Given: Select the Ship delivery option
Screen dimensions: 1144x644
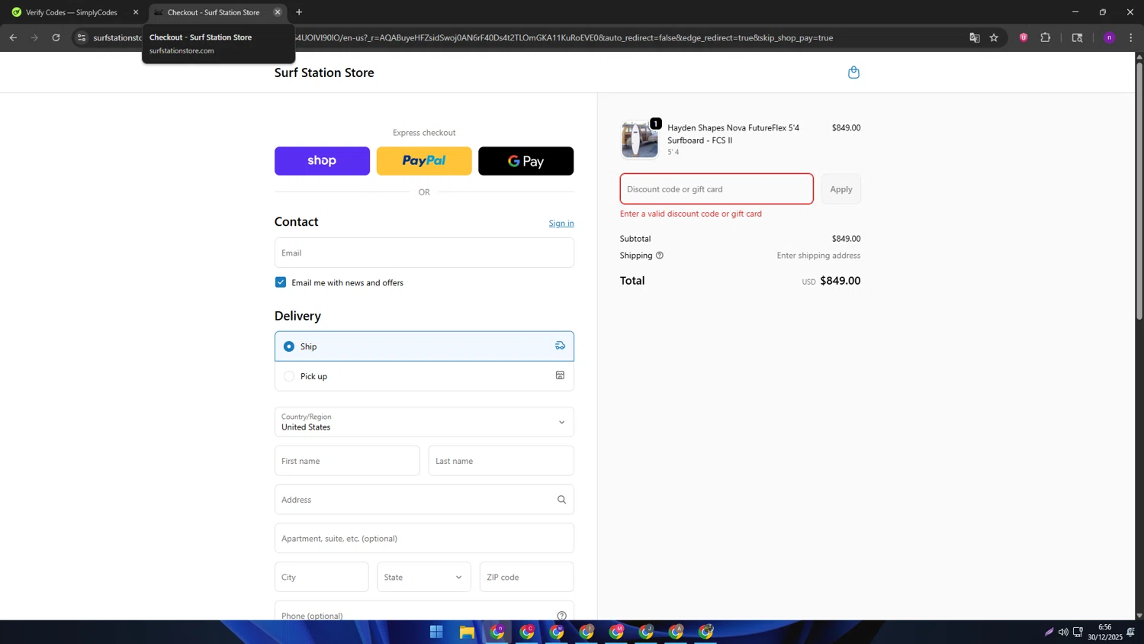Looking at the screenshot, I should click(424, 346).
